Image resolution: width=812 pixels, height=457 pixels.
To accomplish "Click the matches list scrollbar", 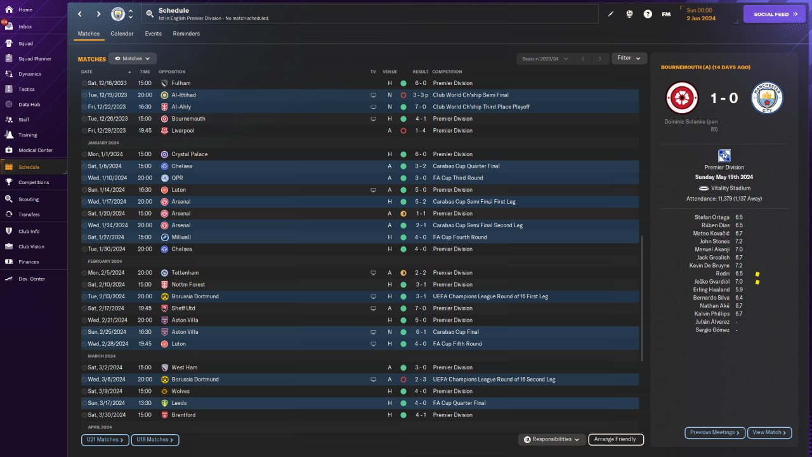I will tap(642, 298).
